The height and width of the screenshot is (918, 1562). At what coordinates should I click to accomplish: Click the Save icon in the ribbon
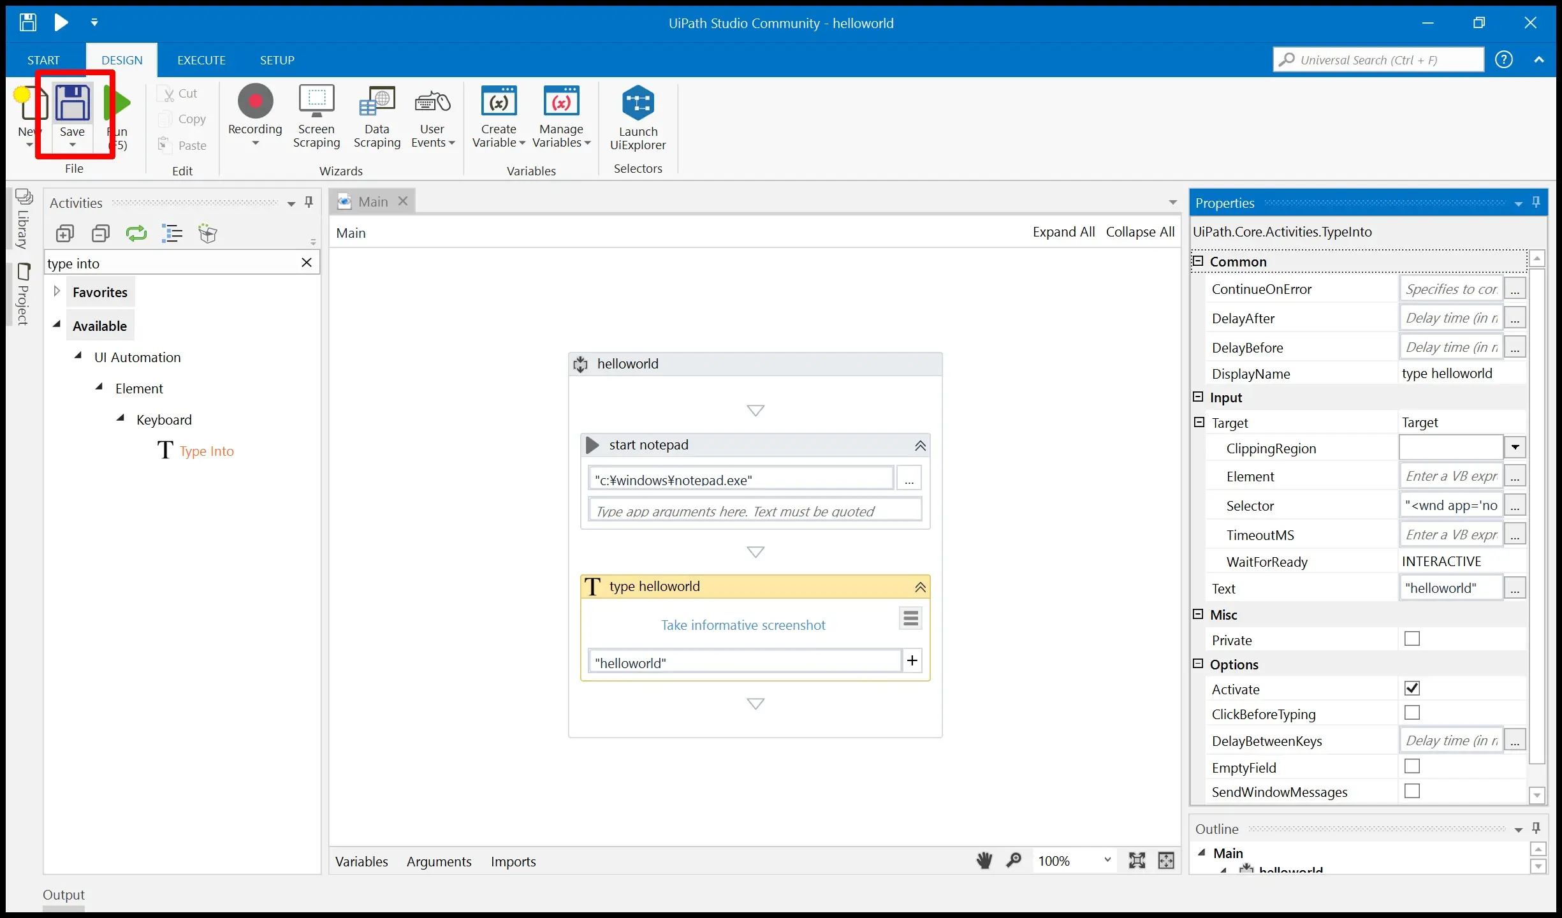click(73, 103)
